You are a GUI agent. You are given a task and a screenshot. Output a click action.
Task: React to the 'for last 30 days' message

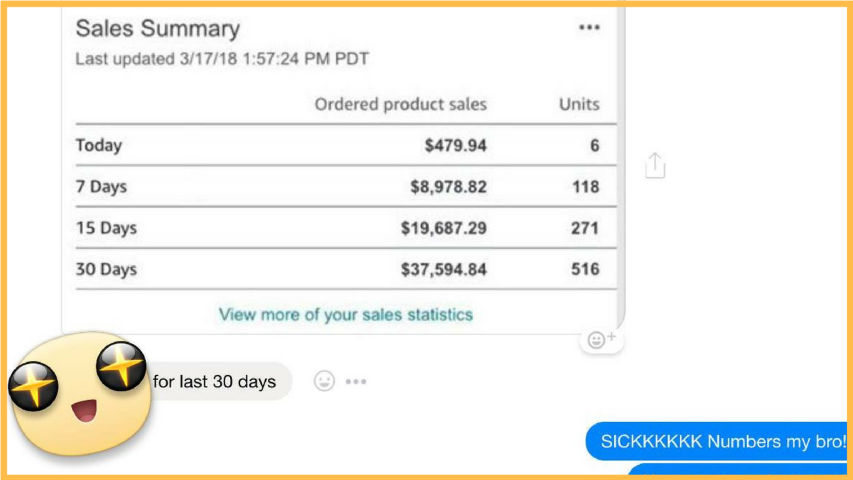324,381
